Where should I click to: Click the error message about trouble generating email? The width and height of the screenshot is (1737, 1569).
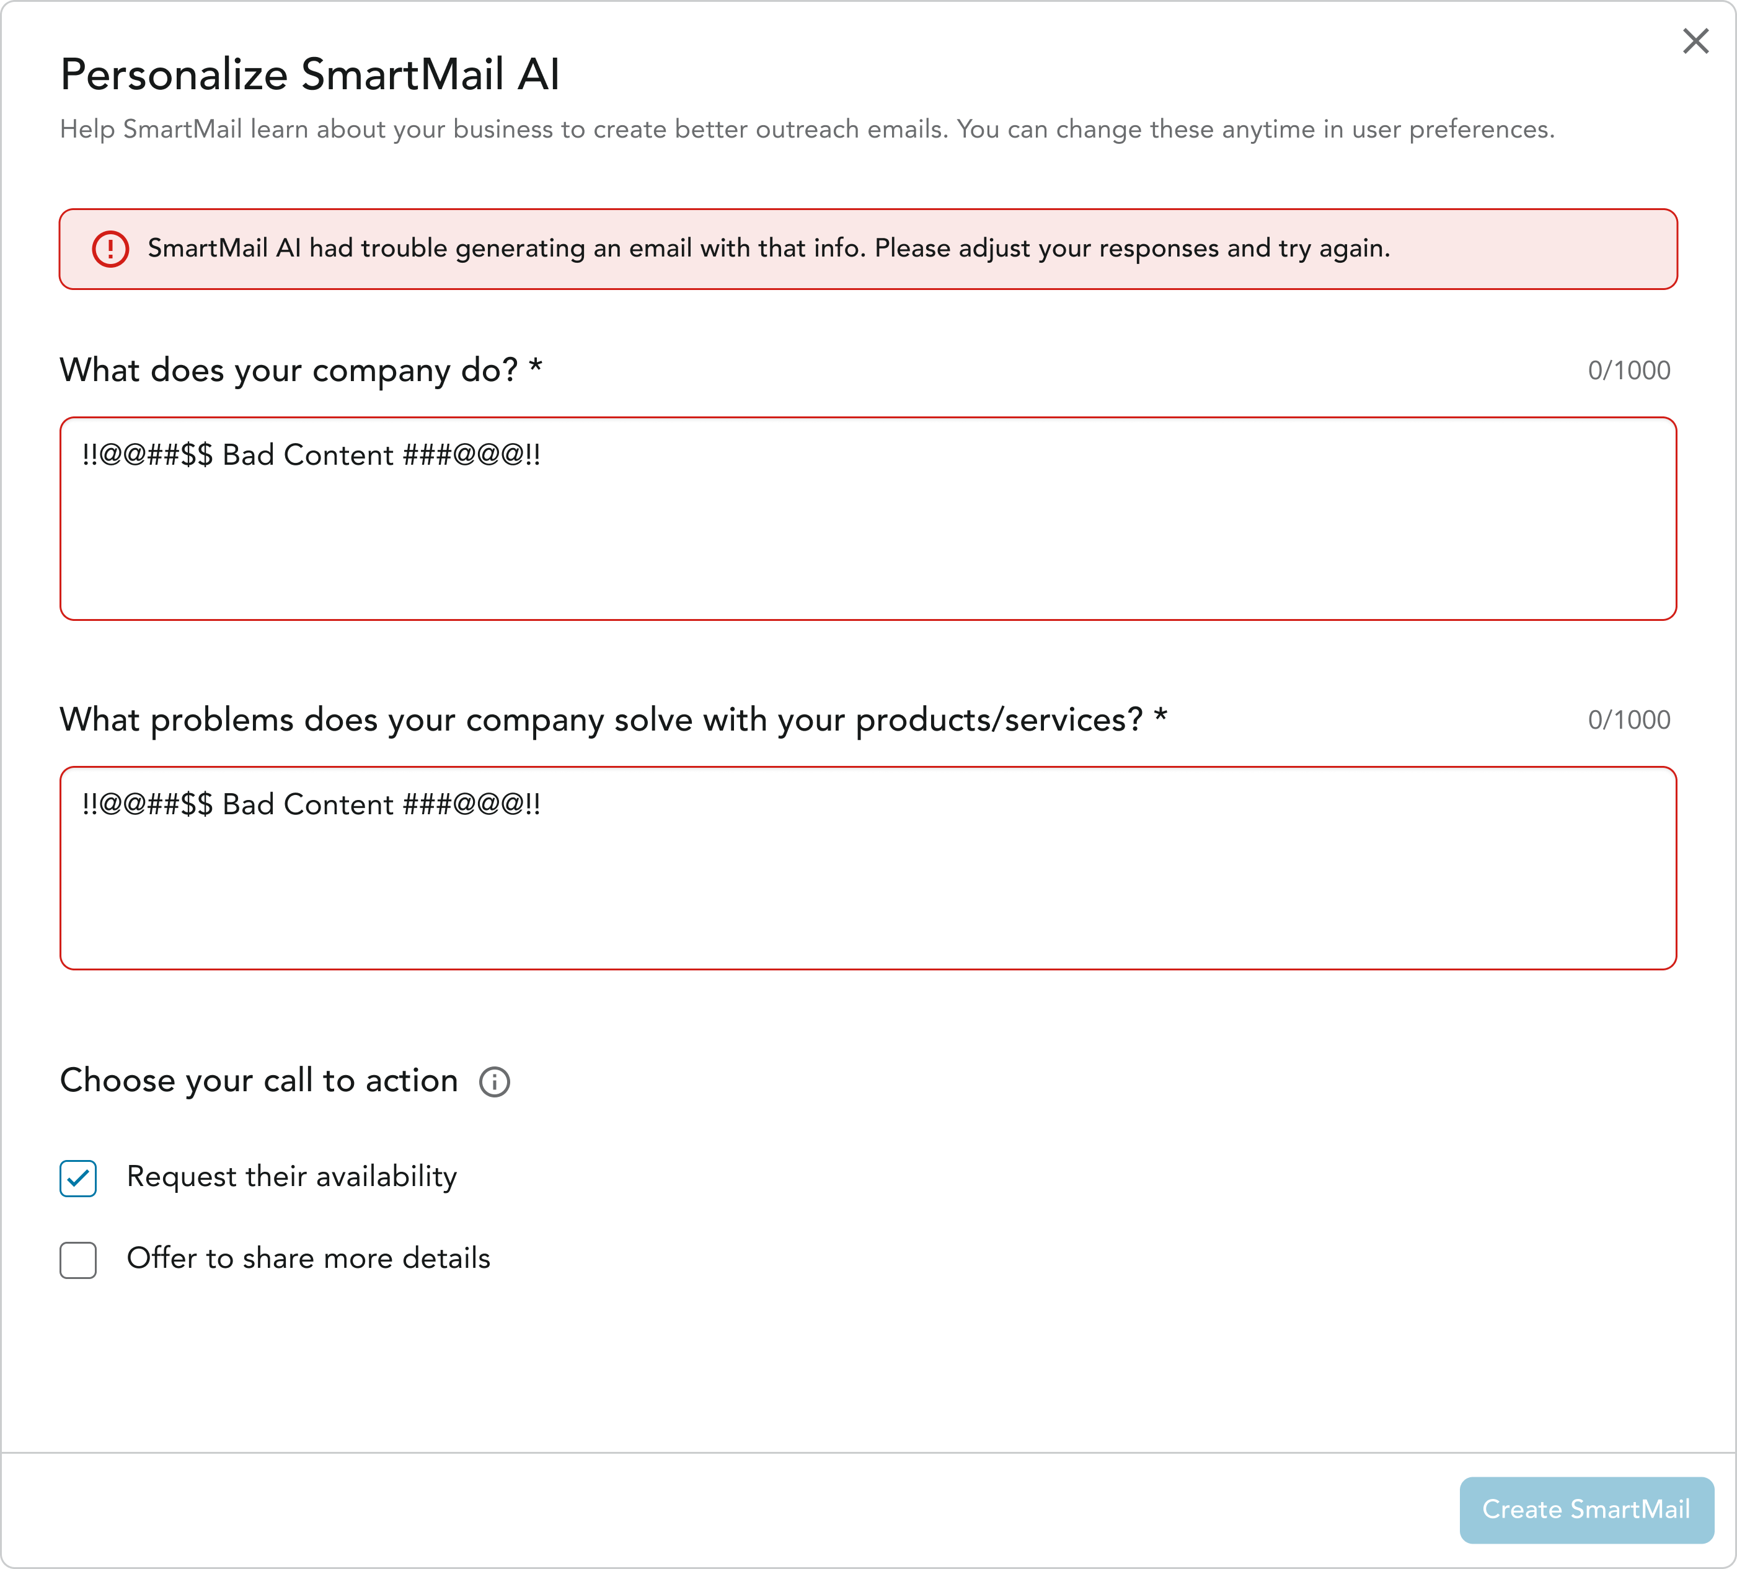click(769, 249)
